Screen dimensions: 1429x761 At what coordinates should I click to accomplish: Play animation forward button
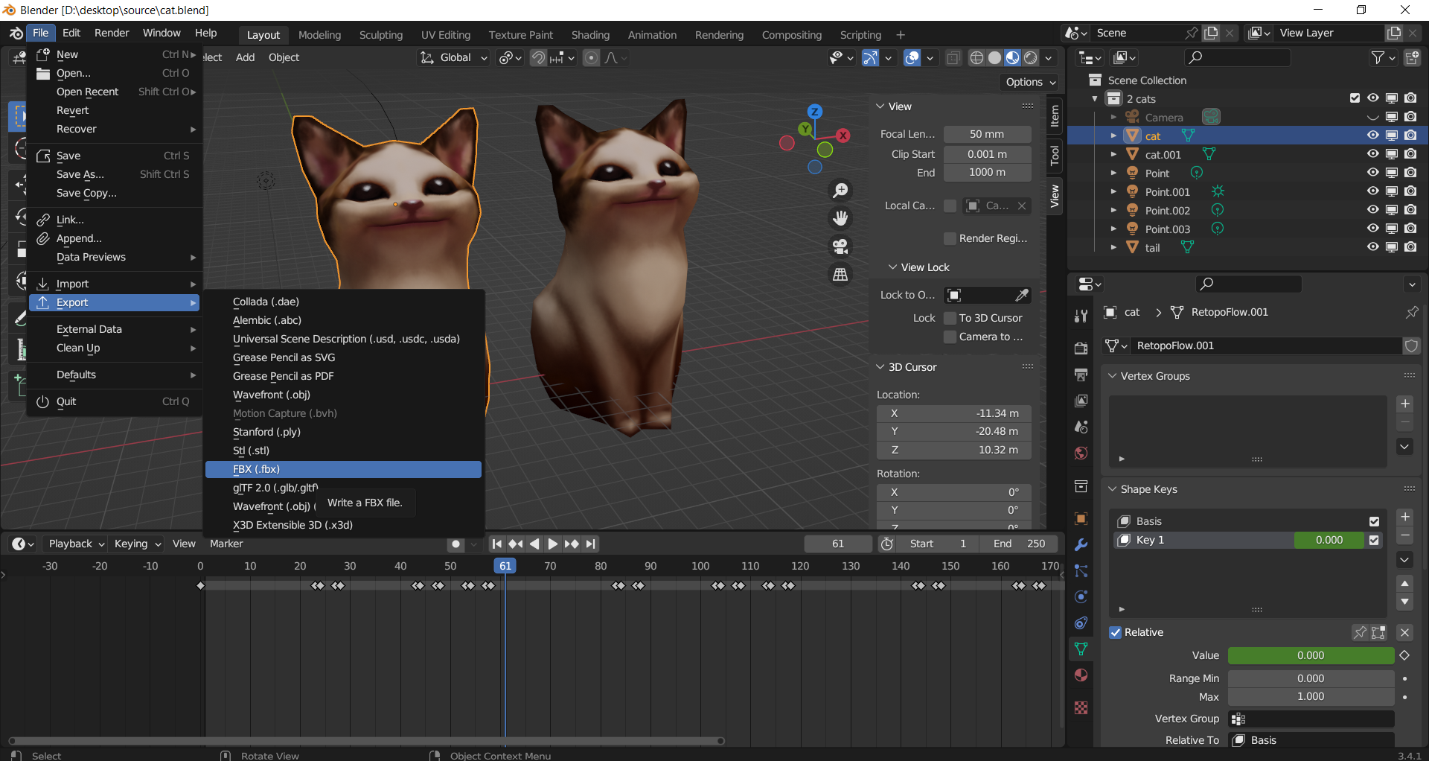pyautogui.click(x=553, y=544)
